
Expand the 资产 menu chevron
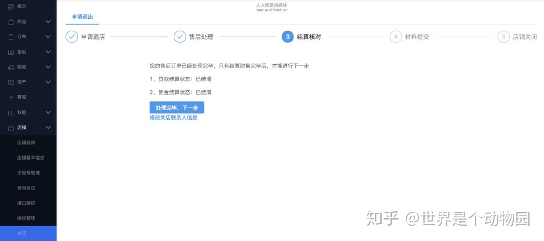tap(48, 82)
